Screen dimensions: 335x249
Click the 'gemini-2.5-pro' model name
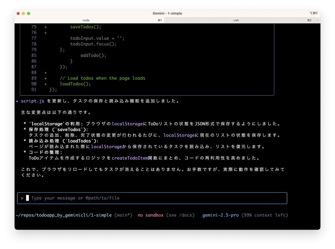[x=221, y=215]
